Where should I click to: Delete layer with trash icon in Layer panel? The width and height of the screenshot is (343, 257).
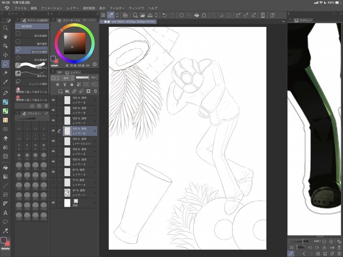point(95,91)
